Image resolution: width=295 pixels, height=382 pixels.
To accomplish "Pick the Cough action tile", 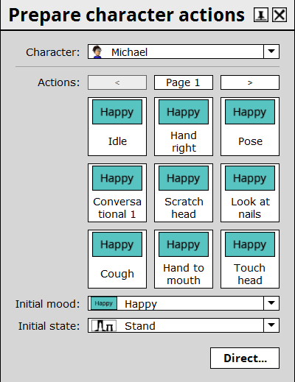I will pos(117,259).
